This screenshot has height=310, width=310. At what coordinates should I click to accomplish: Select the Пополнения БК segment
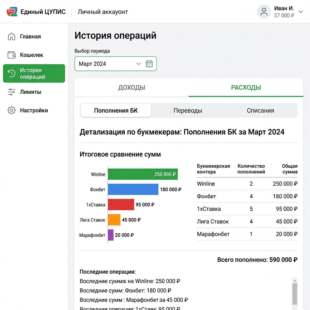coord(116,110)
